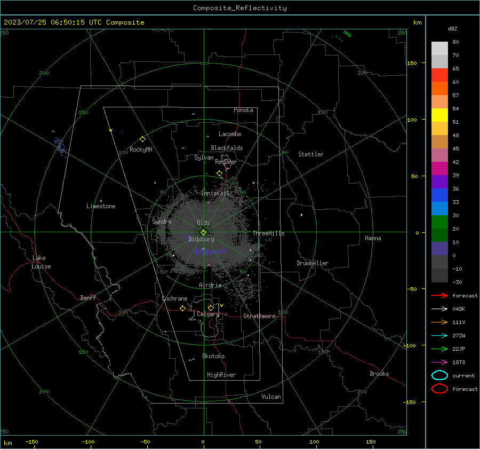Click the dBZ heading above color scale
Viewport: 480px width, 449px height.
452,28
